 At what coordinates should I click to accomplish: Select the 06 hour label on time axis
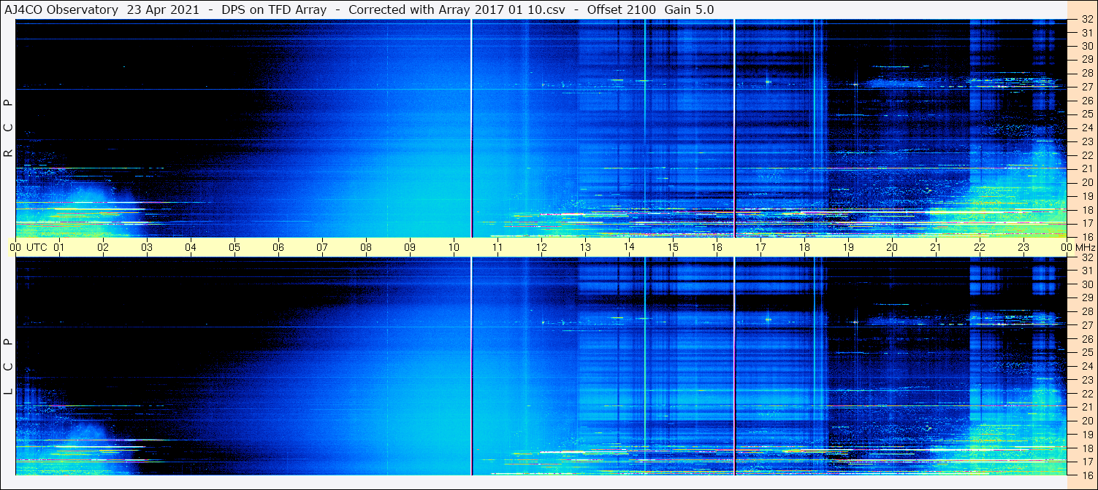(278, 247)
